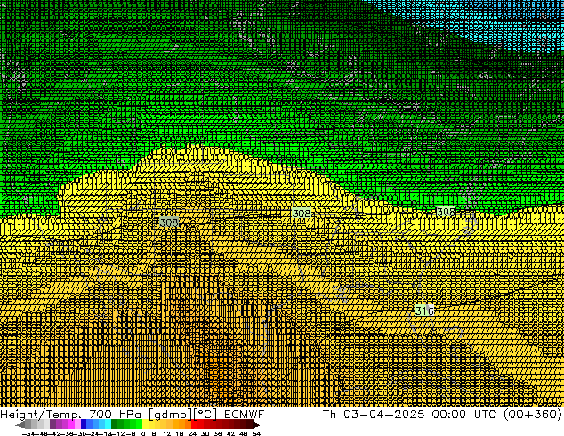Click the Th 03-04-2025 00:00 UTC date

click(408, 414)
